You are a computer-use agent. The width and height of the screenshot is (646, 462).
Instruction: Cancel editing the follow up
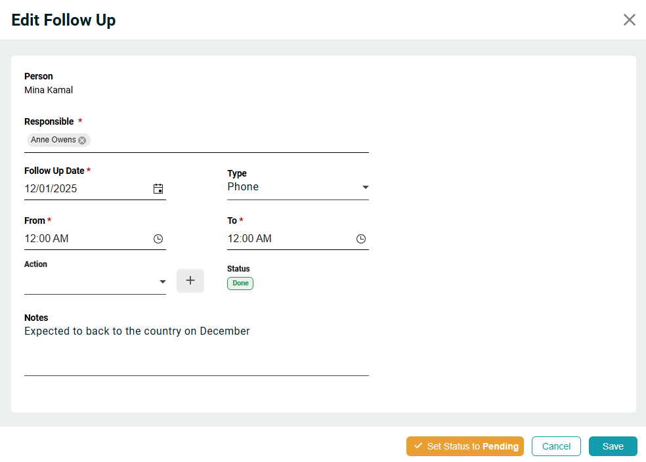click(x=556, y=446)
